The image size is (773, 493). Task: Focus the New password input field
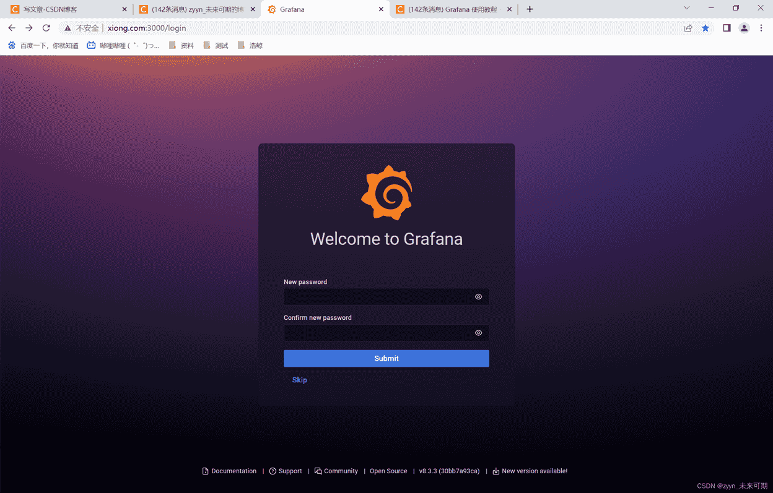(386, 297)
